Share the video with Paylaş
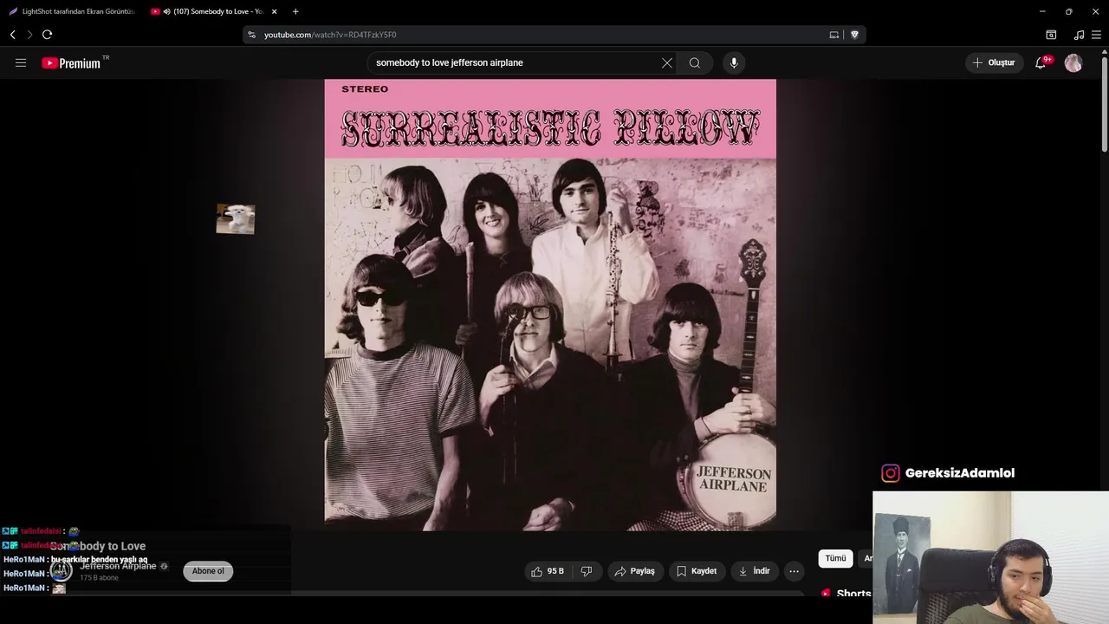The image size is (1109, 624). [x=634, y=571]
